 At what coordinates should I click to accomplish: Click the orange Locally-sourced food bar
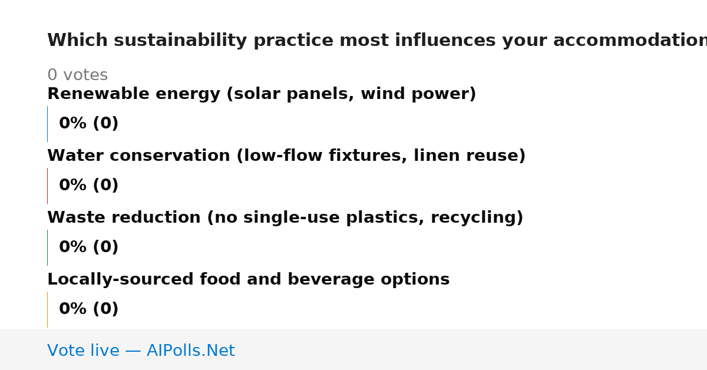(x=47, y=309)
